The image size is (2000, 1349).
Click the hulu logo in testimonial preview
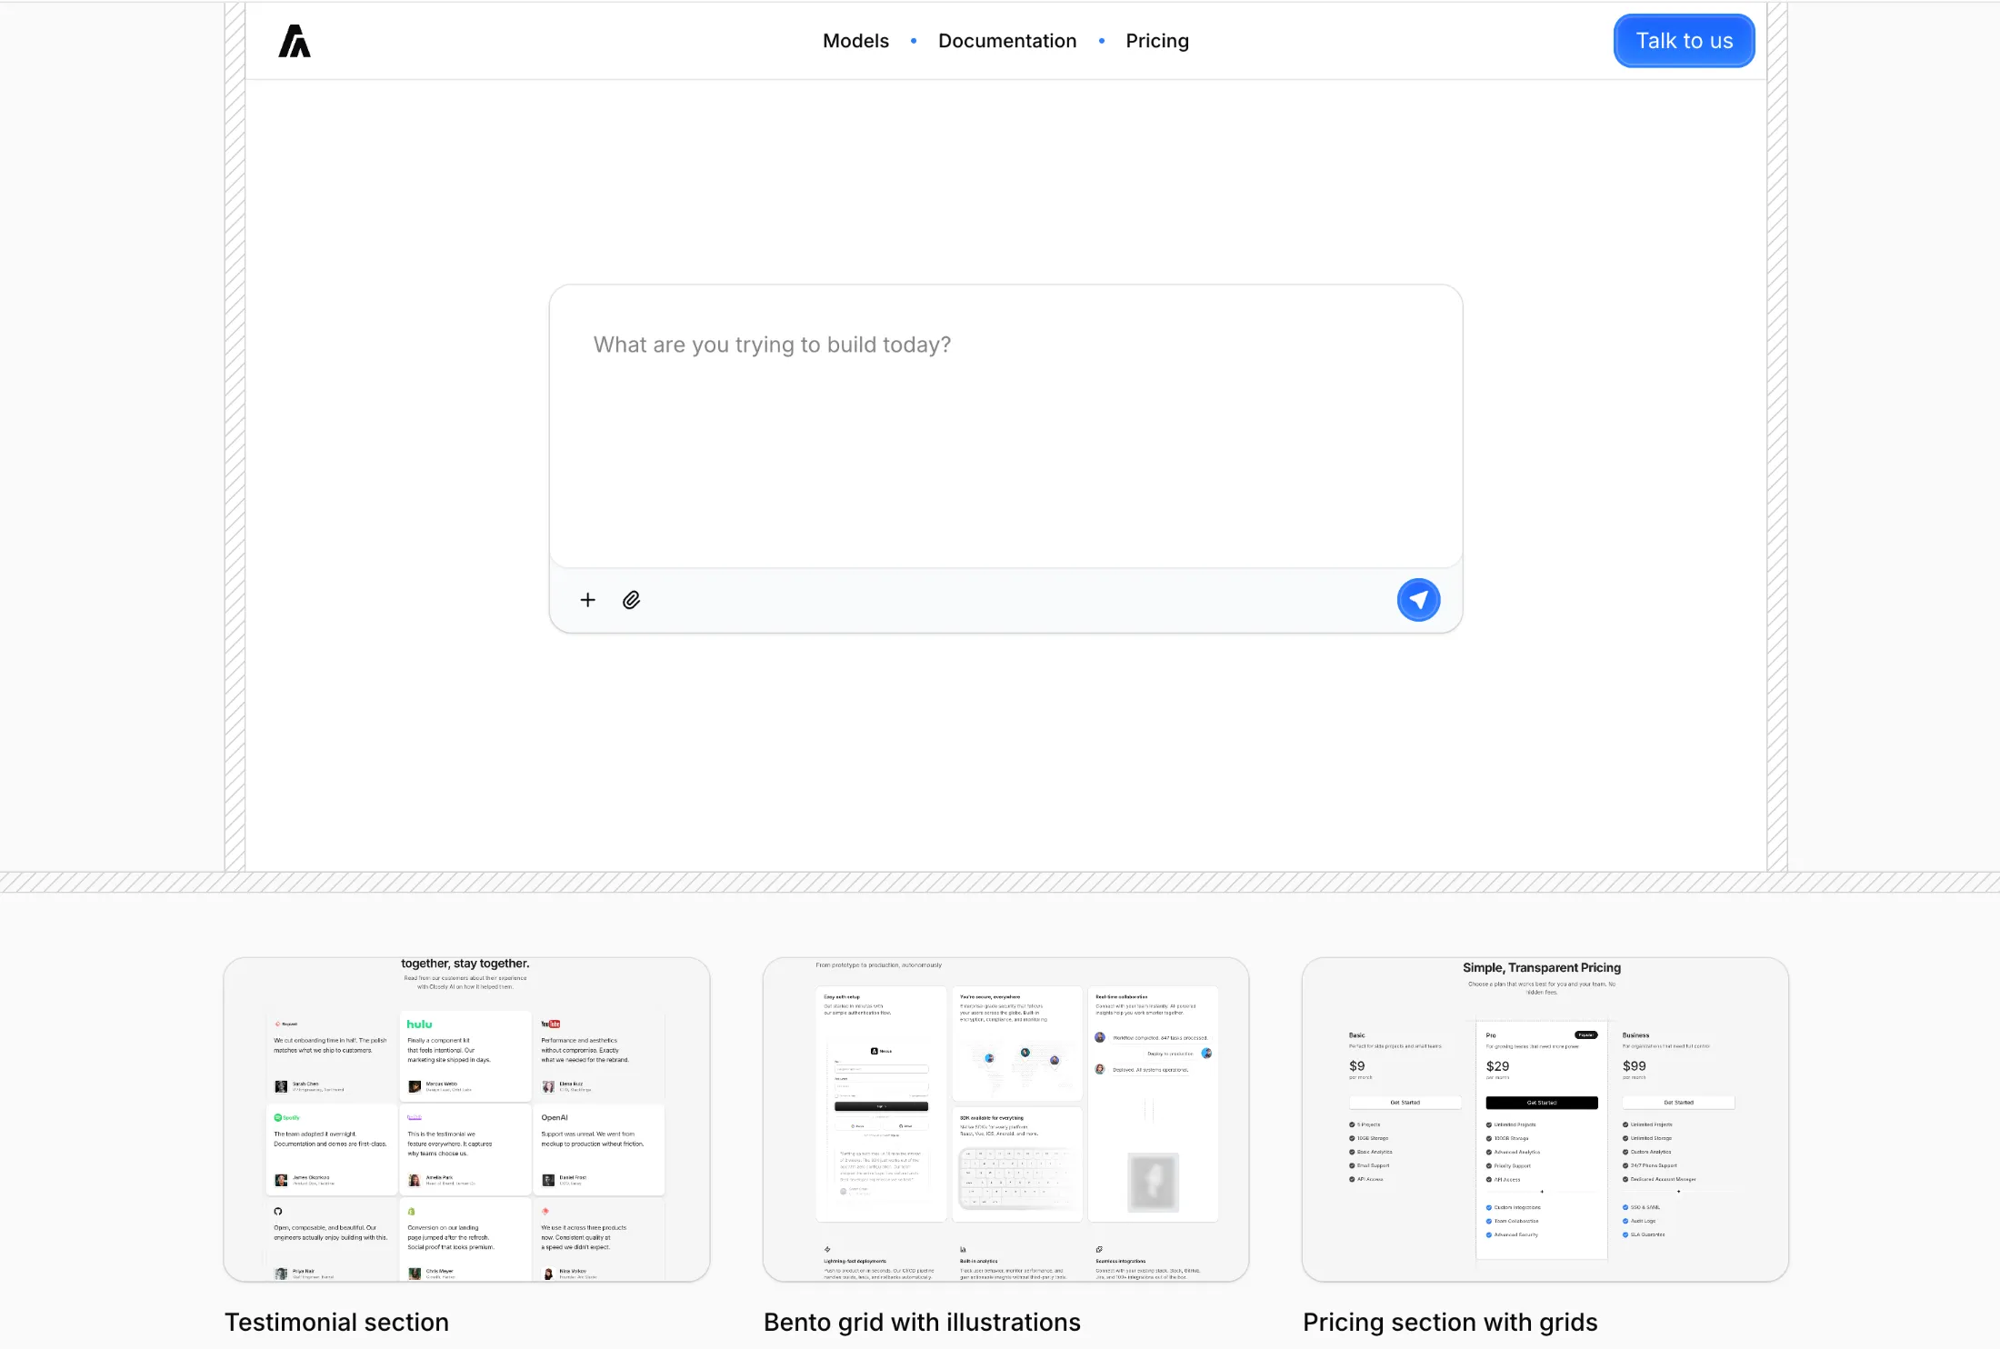(x=419, y=1024)
